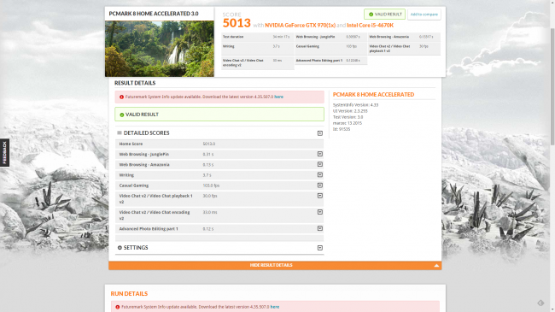Open the Feedback side tab
555x312 pixels.
(x=4, y=152)
